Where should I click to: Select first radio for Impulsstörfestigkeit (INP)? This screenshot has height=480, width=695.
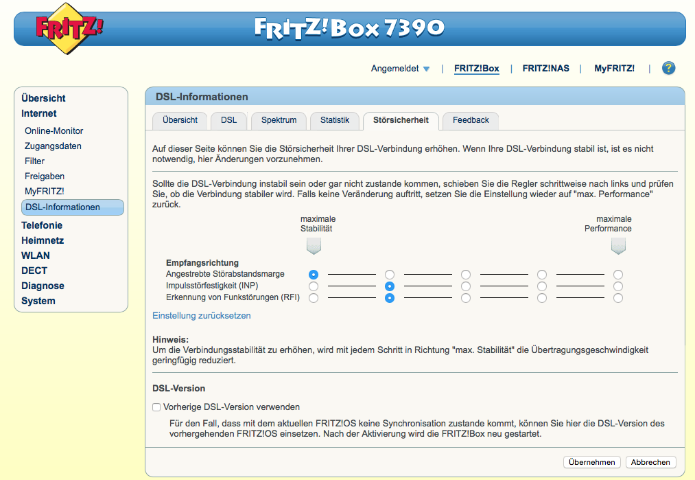coord(314,286)
